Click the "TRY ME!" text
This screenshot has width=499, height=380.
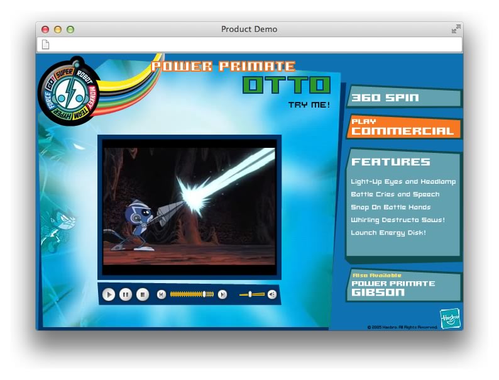tap(309, 105)
